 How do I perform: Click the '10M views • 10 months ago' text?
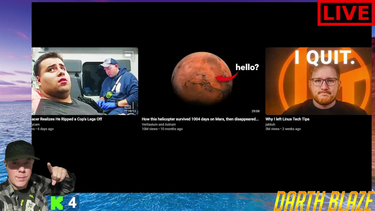(162, 129)
